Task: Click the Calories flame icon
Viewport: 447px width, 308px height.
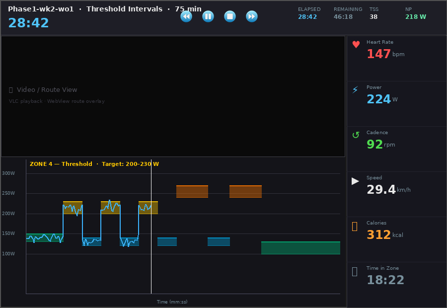Action: (355, 226)
